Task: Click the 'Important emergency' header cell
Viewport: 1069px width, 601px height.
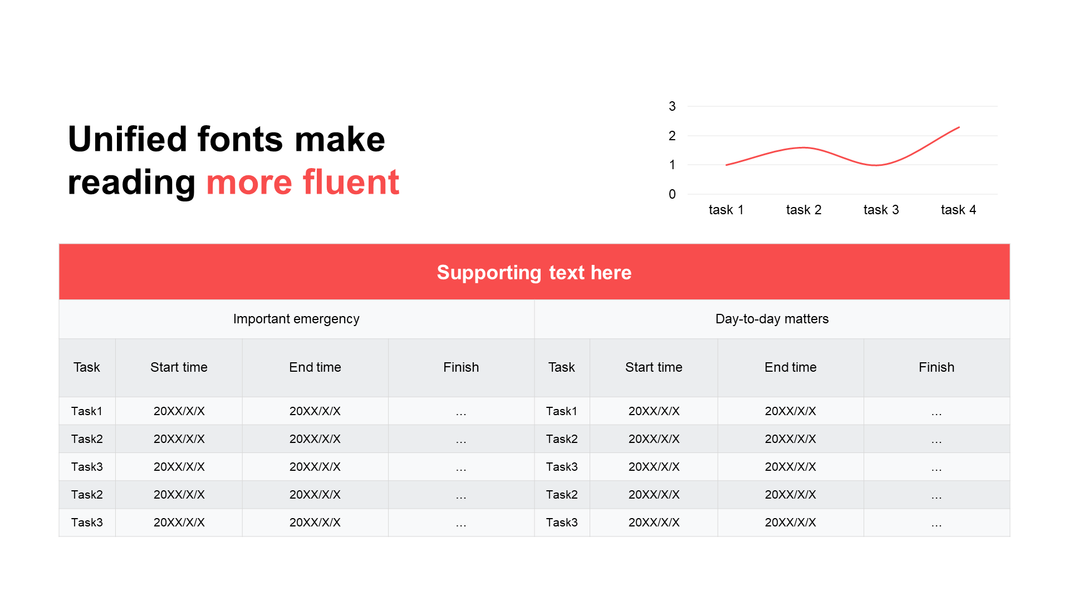Action: pyautogui.click(x=296, y=319)
